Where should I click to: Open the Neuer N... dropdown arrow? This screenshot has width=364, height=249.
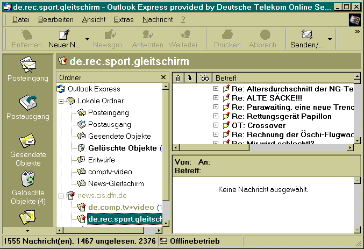(87, 39)
